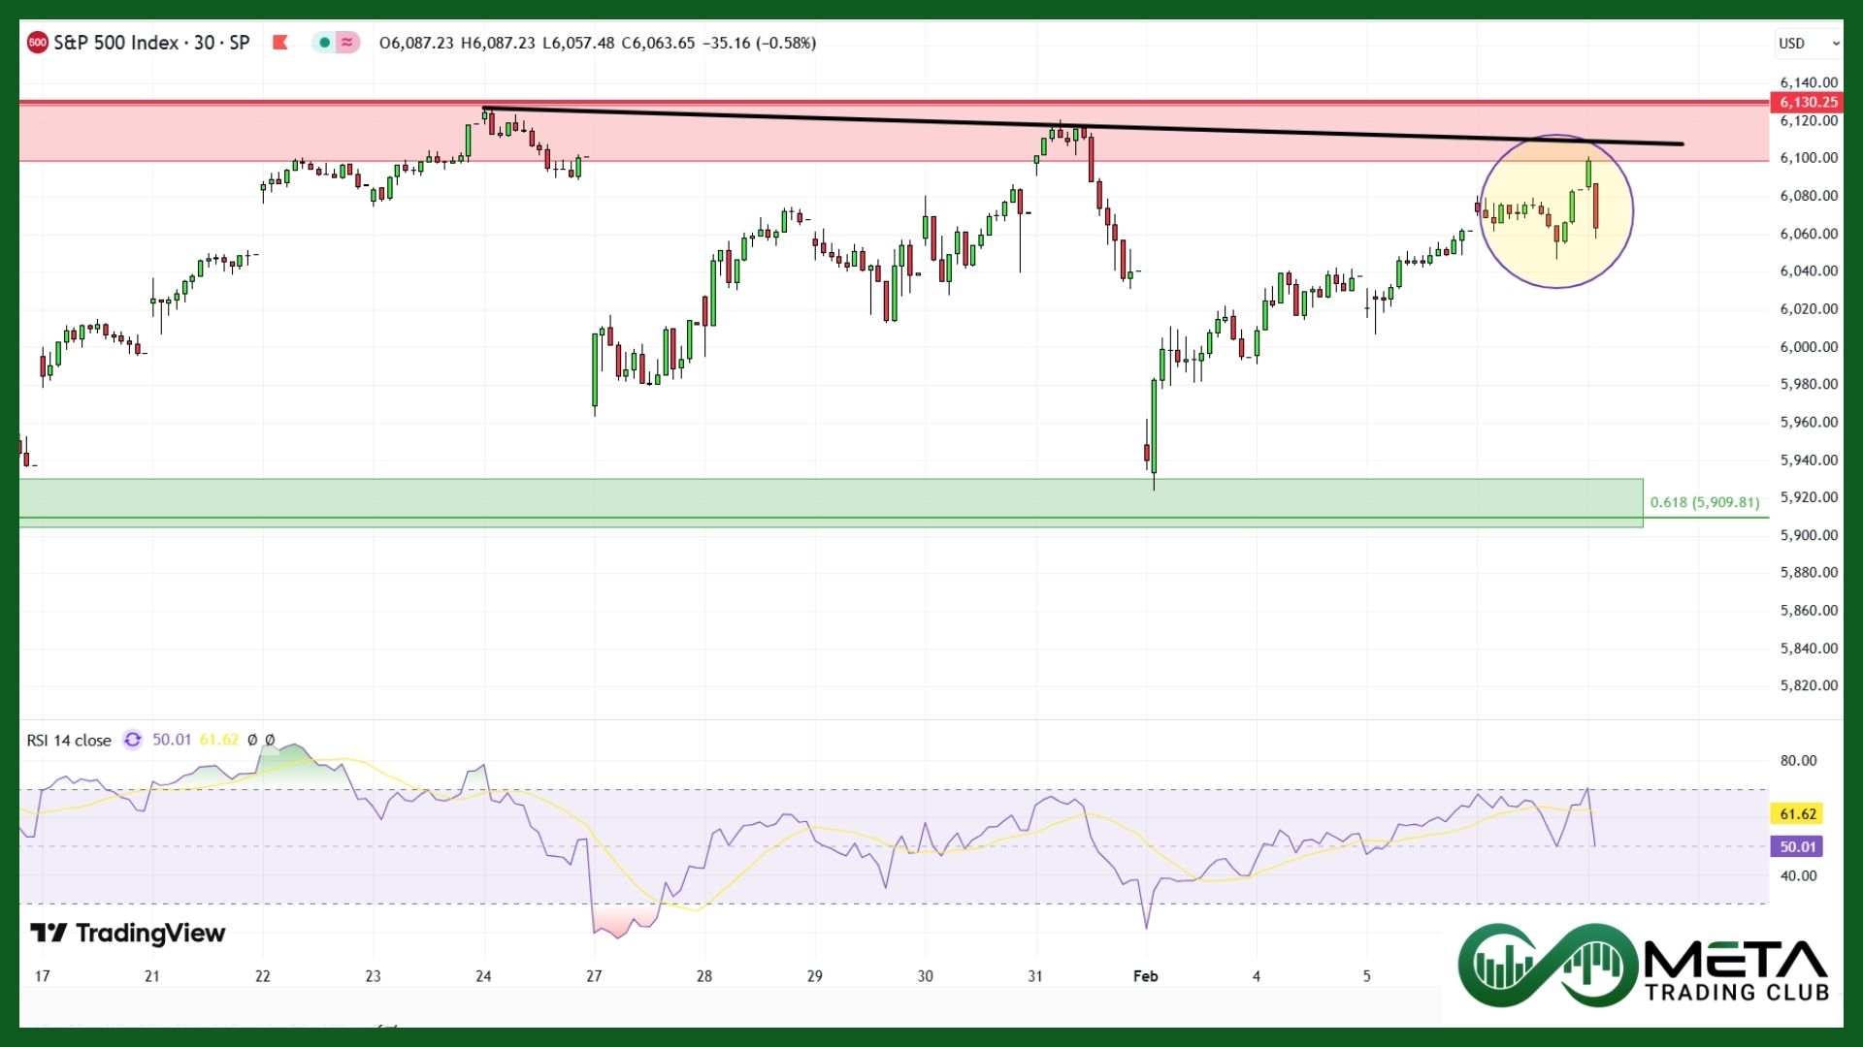This screenshot has width=1863, height=1047.
Task: Click the 5,900.00 price axis label
Action: tap(1809, 535)
